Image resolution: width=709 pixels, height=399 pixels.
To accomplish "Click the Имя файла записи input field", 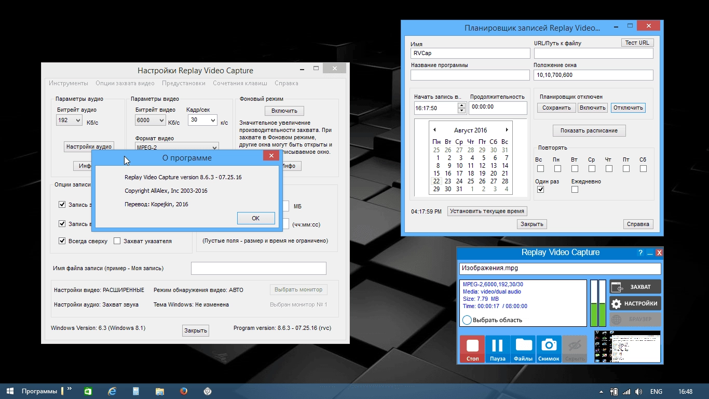I will point(258,268).
